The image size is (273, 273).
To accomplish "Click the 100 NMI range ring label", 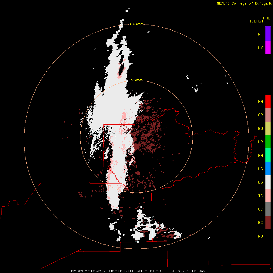I will click(x=136, y=24).
